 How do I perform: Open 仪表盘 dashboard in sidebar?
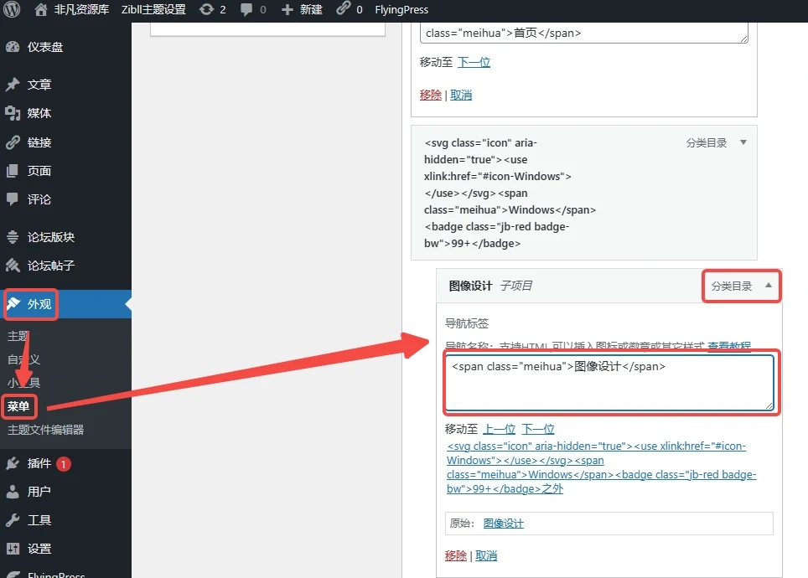click(x=44, y=47)
